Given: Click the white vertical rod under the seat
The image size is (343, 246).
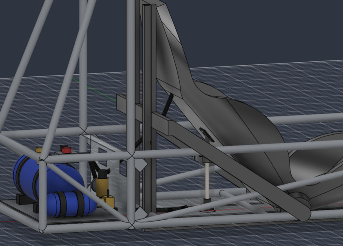Looking at the screenshot, I should 207,180.
